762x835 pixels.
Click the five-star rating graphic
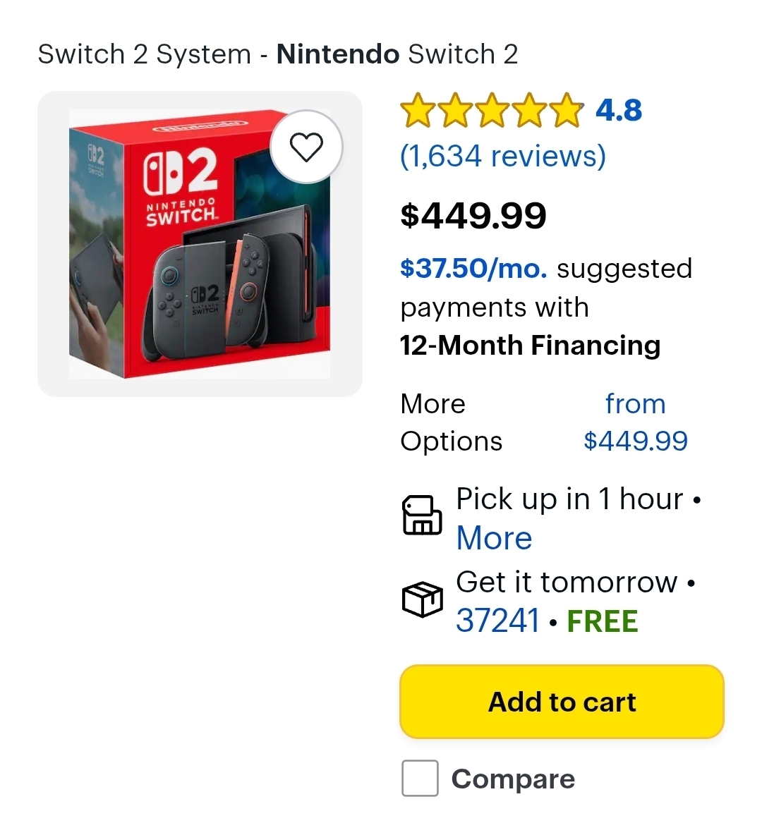point(492,111)
